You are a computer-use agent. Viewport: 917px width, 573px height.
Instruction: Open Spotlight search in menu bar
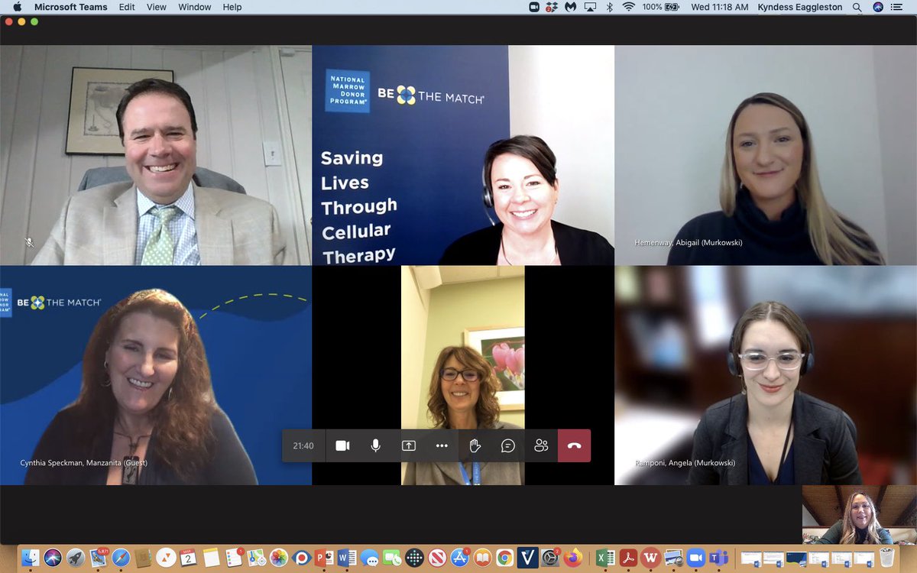point(857,7)
